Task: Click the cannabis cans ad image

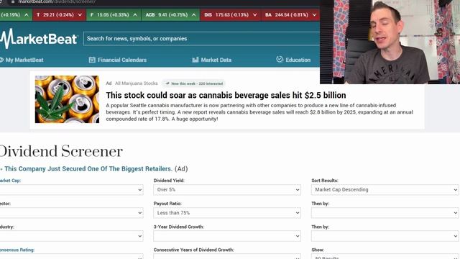Action: pos(67,99)
